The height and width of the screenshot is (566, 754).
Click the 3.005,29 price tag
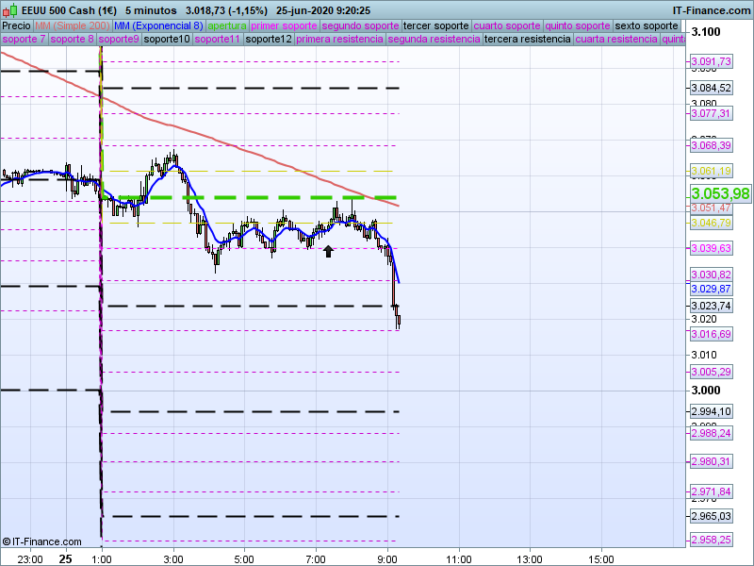712,372
